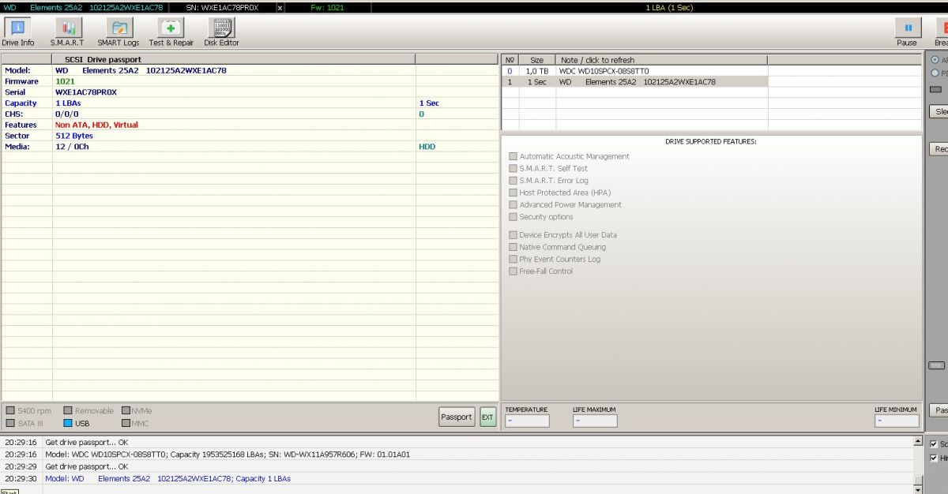Image resolution: width=948 pixels, height=494 pixels.
Task: Click the x next to the serial number
Action: (280, 7)
